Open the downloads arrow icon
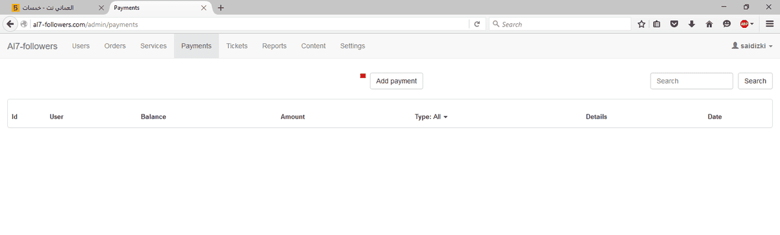Screen dimensions: 780x235 692,24
